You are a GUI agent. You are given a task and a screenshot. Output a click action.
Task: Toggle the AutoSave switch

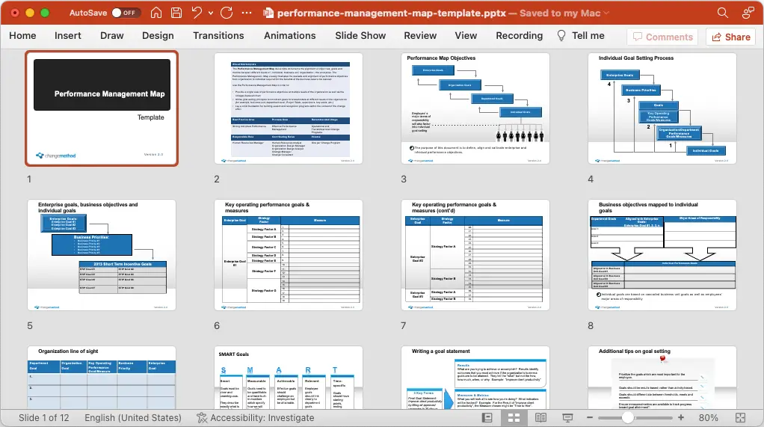point(126,13)
